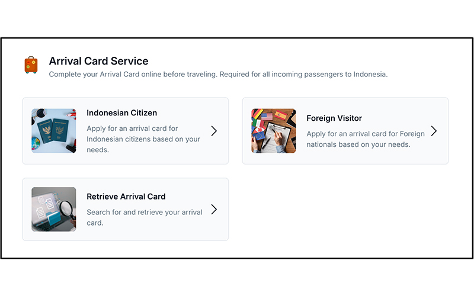The width and height of the screenshot is (474, 296).
Task: Click the Foreign nationals description text
Action: pyautogui.click(x=365, y=139)
